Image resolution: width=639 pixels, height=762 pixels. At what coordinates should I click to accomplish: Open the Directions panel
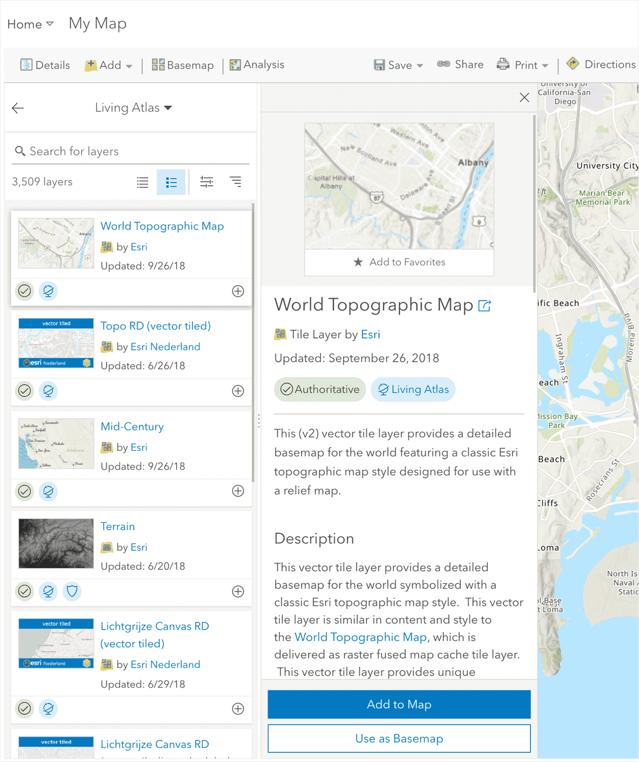coord(600,64)
